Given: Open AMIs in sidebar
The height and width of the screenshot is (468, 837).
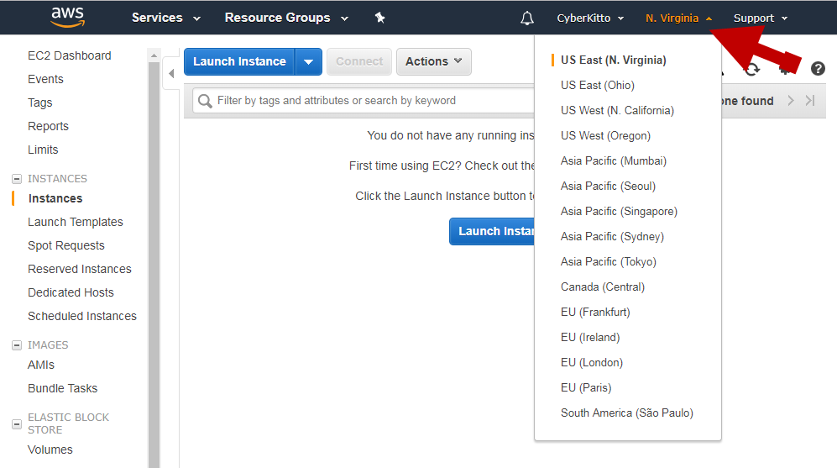Looking at the screenshot, I should tap(41, 365).
